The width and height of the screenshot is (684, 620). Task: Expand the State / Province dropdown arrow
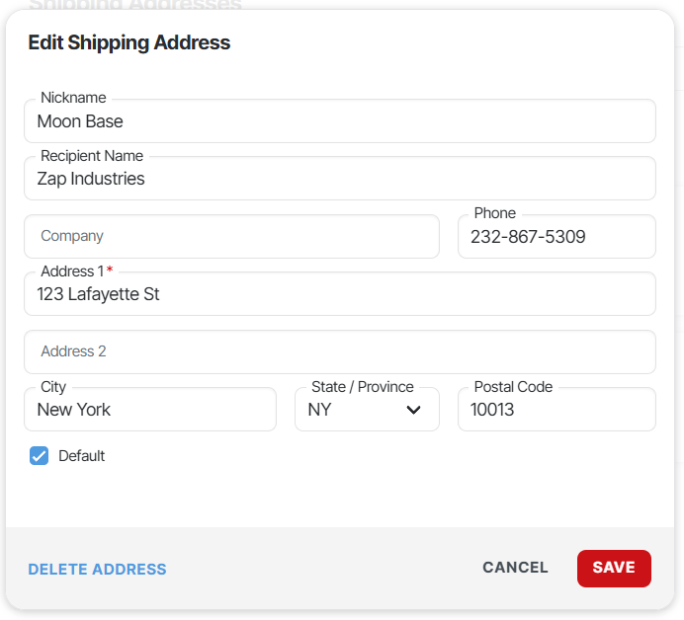pyautogui.click(x=414, y=410)
